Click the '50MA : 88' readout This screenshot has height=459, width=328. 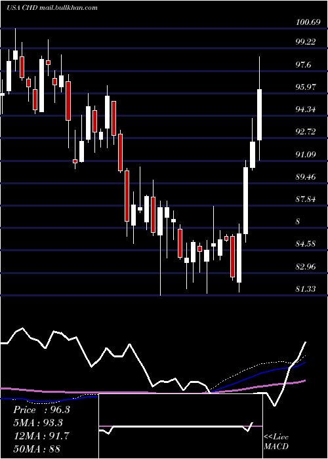(37, 449)
